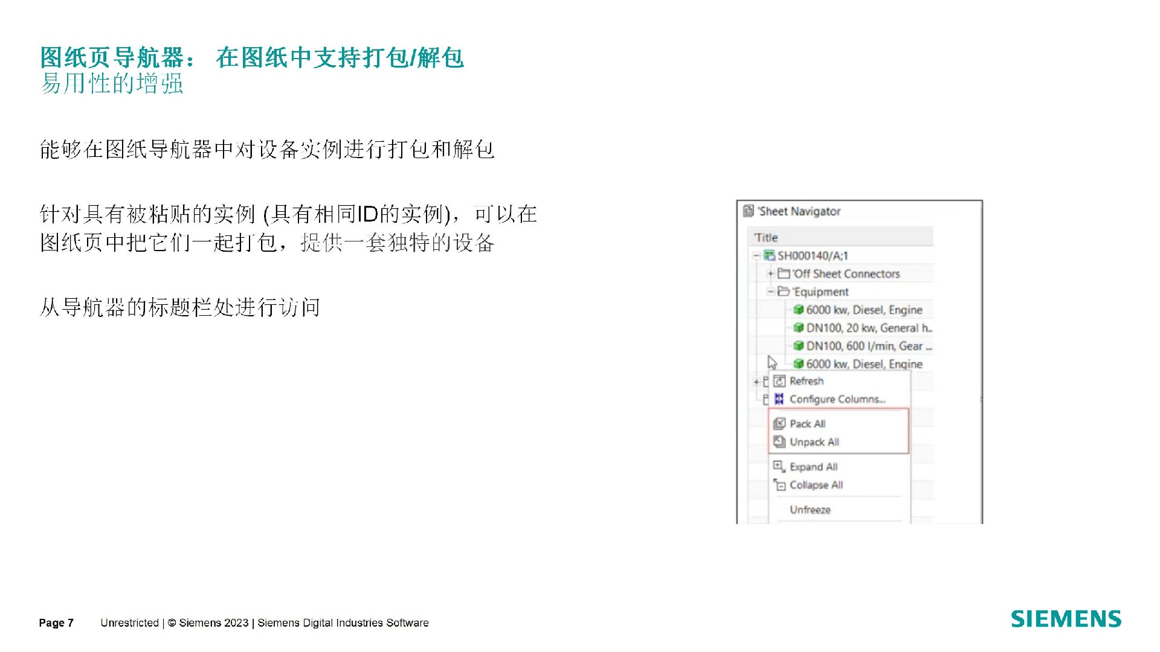
Task: Select the Equipment tree row
Action: 840,292
